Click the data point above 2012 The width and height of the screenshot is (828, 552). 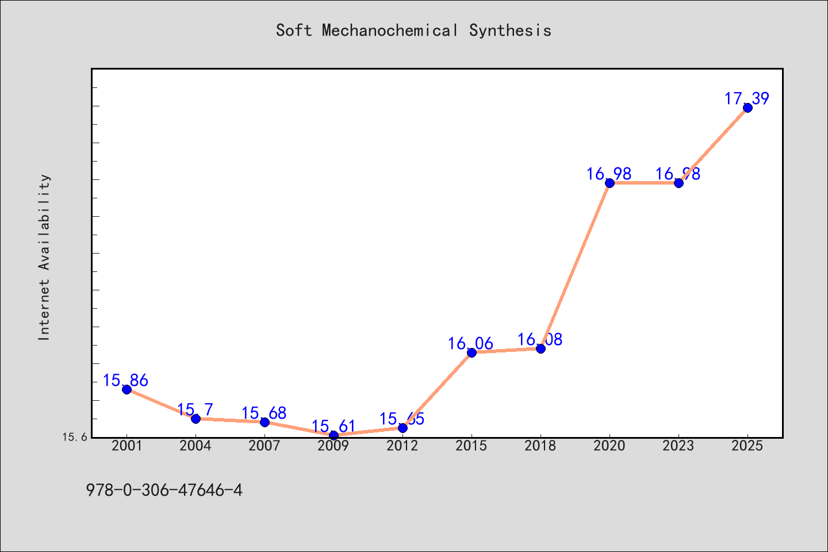click(x=402, y=428)
